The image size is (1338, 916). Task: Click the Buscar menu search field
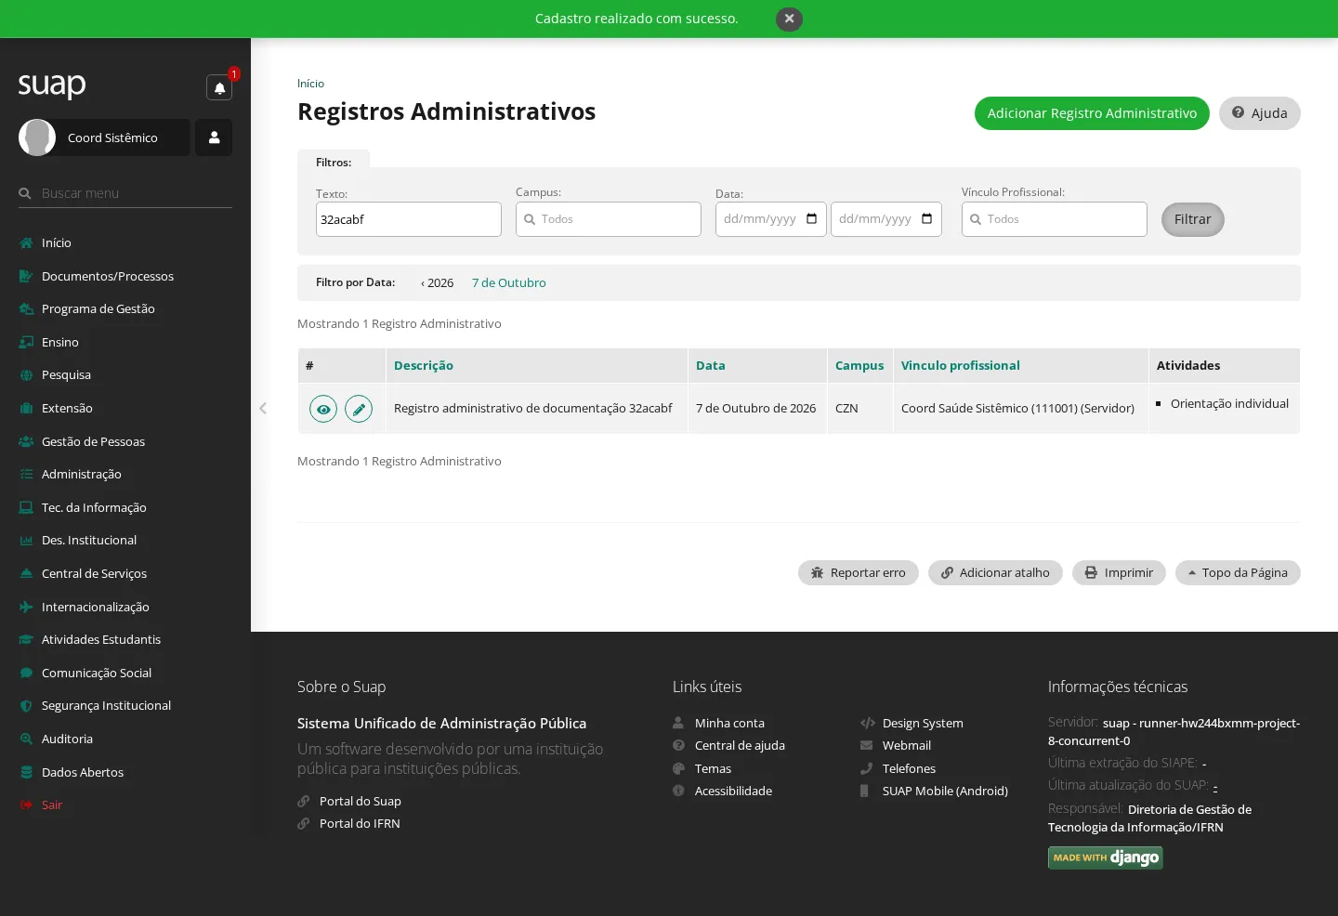(x=125, y=193)
